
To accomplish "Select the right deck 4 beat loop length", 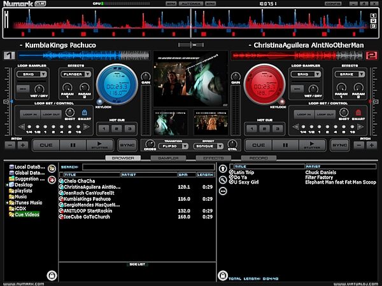I will tap(336, 126).
